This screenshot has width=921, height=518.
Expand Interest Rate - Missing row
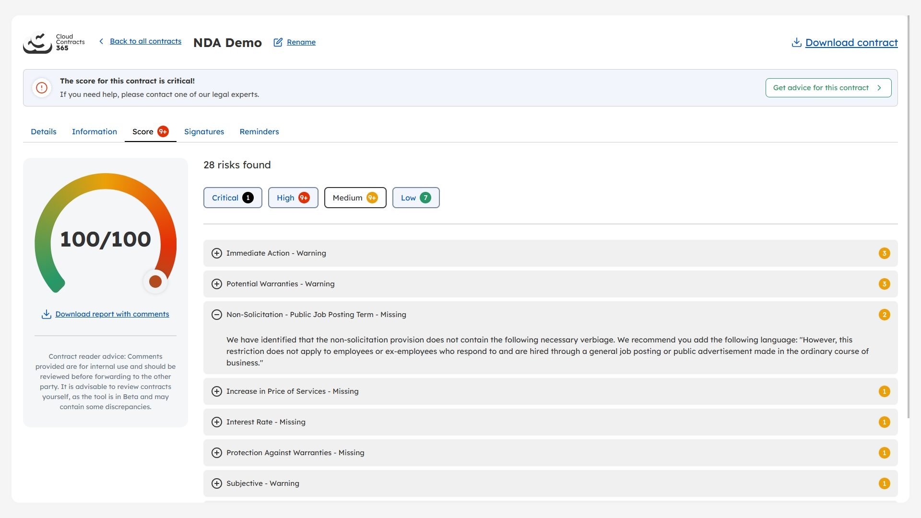click(x=217, y=422)
